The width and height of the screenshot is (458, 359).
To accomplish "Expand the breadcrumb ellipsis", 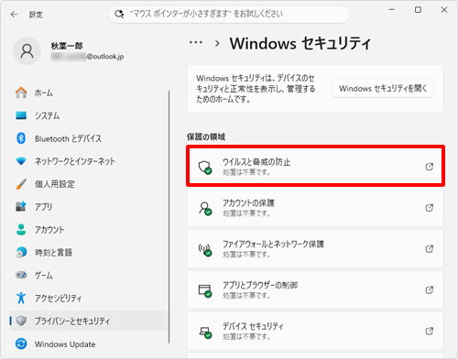I will point(196,43).
